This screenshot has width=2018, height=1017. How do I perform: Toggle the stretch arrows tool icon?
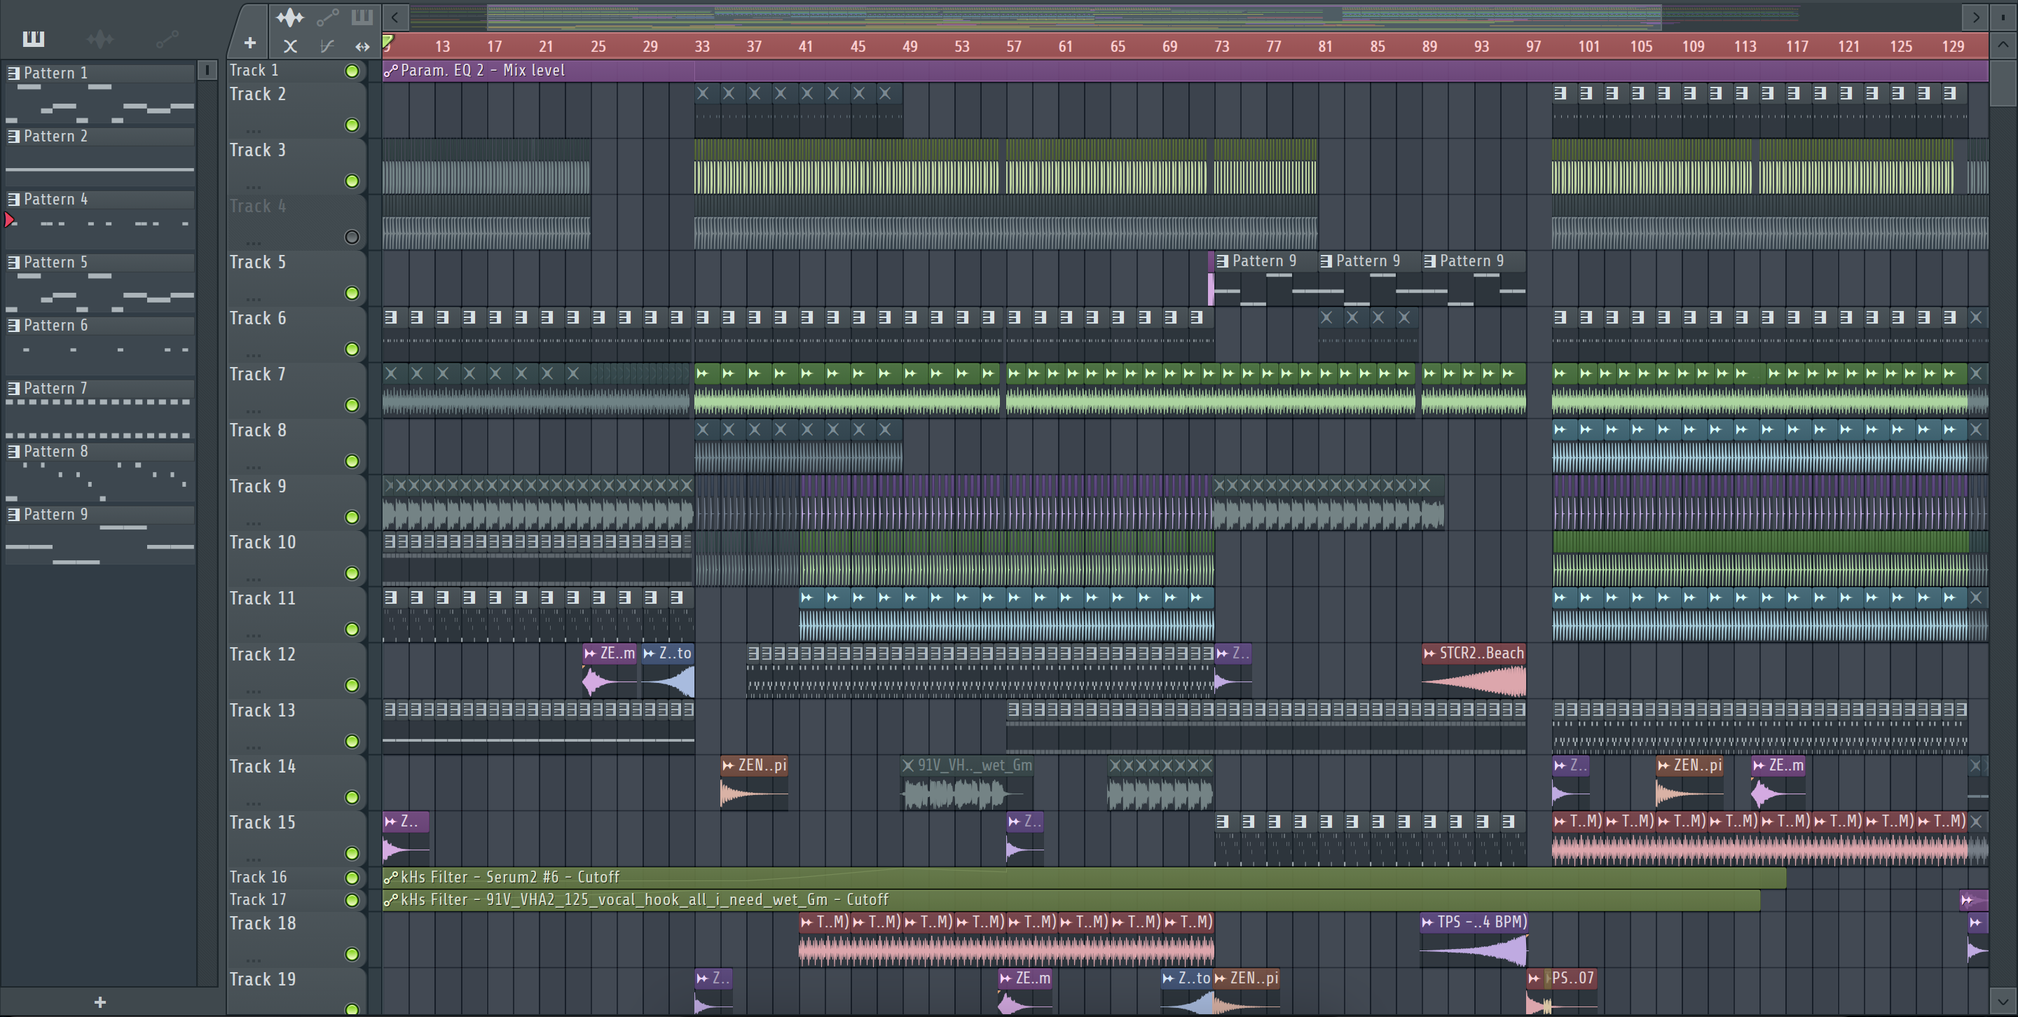coord(362,46)
